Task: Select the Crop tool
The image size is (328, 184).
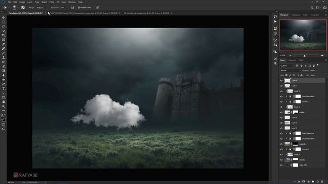Action: pos(4,35)
